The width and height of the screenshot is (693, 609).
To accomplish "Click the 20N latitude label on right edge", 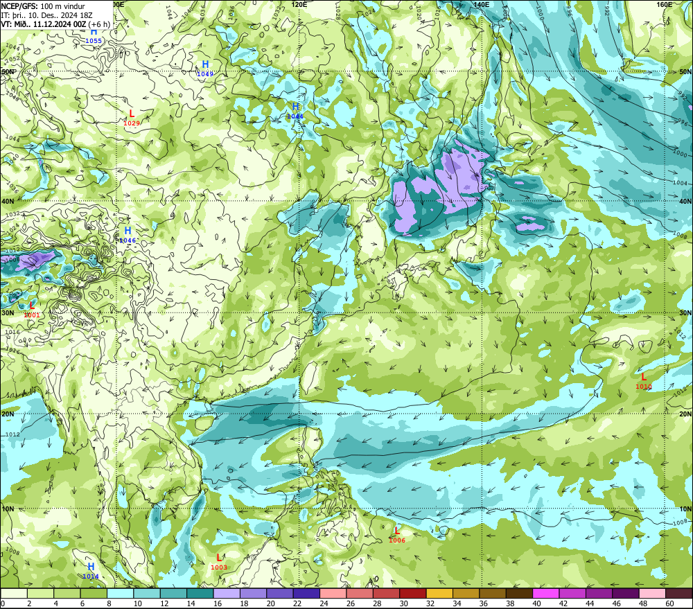I will point(685,414).
